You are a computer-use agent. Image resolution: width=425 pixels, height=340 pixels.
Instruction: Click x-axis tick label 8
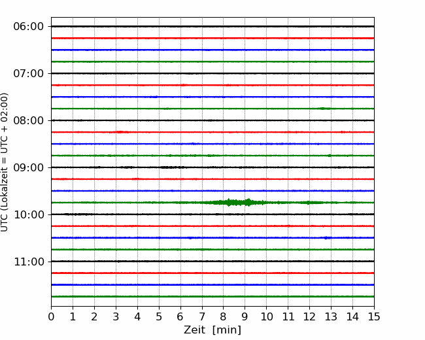[224, 316]
